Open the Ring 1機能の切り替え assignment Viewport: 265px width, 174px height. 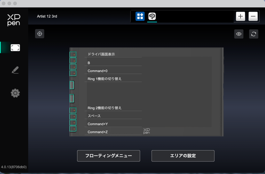[x=113, y=79]
